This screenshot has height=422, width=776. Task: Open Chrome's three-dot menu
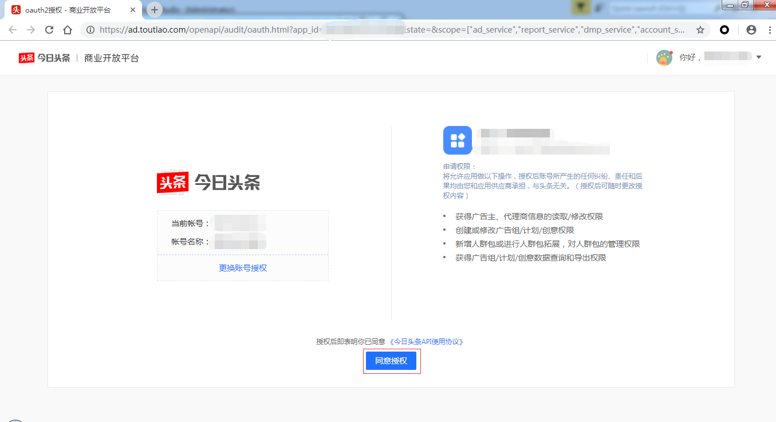(x=769, y=30)
